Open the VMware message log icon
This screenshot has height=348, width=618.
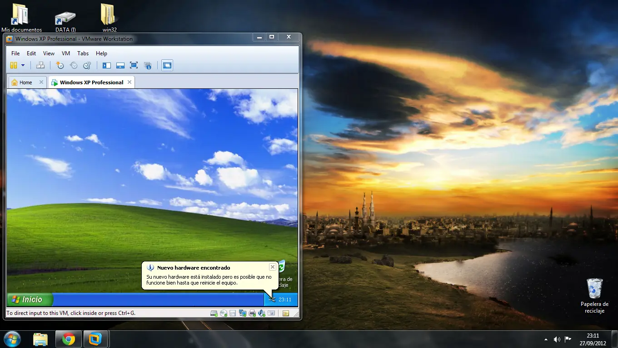coord(286,313)
